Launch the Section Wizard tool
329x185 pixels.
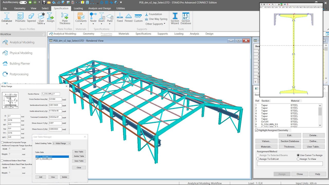point(175,18)
